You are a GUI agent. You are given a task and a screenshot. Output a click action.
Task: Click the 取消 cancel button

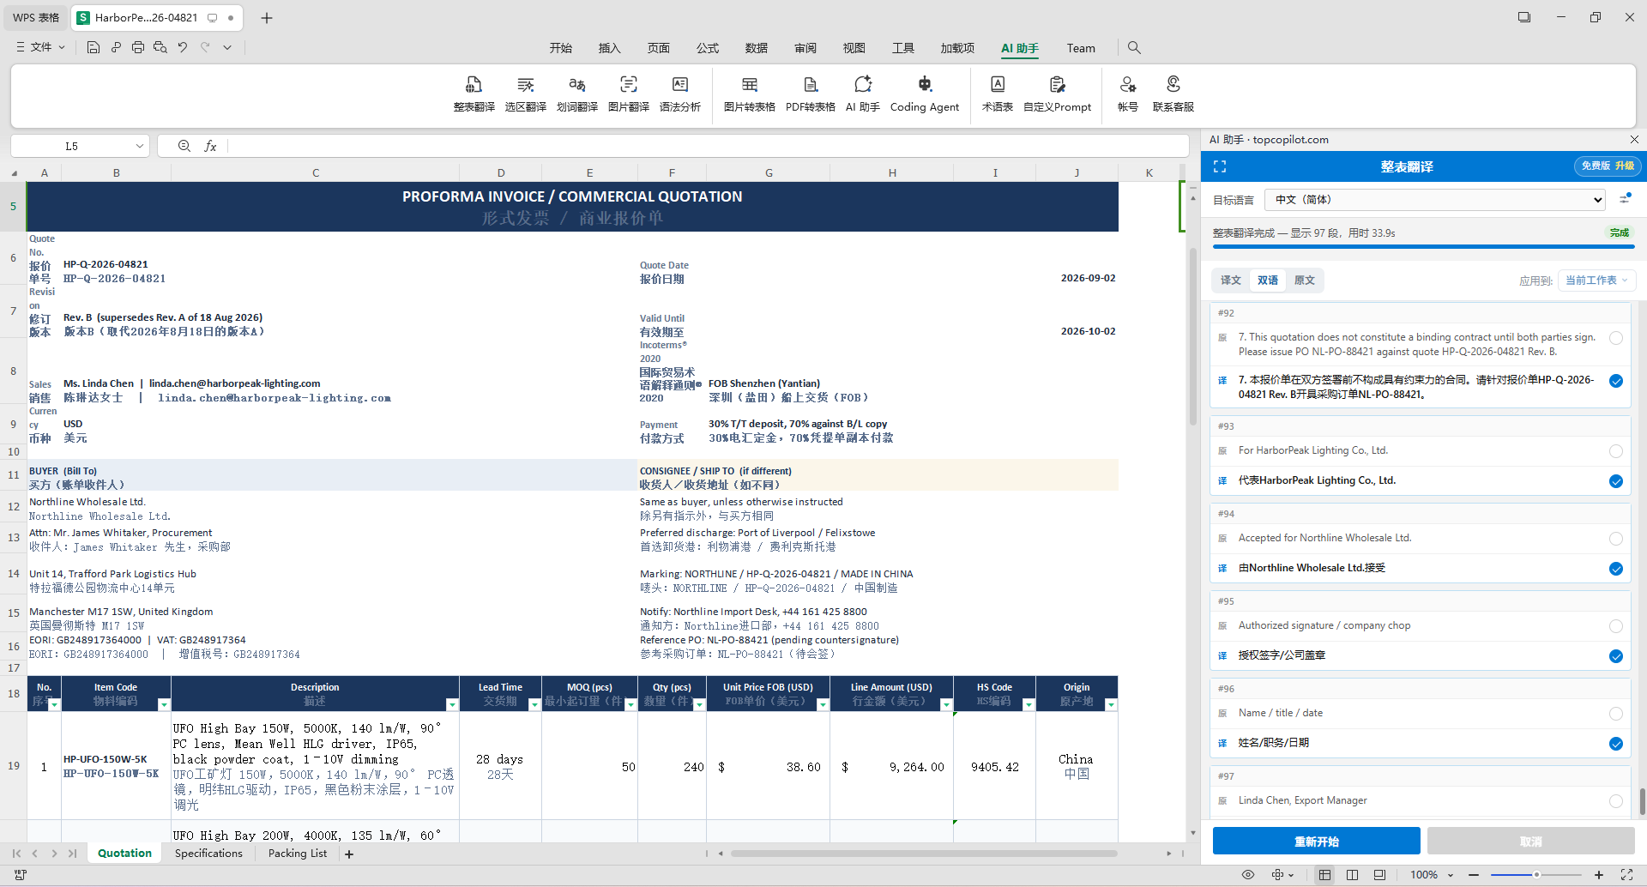click(1531, 842)
